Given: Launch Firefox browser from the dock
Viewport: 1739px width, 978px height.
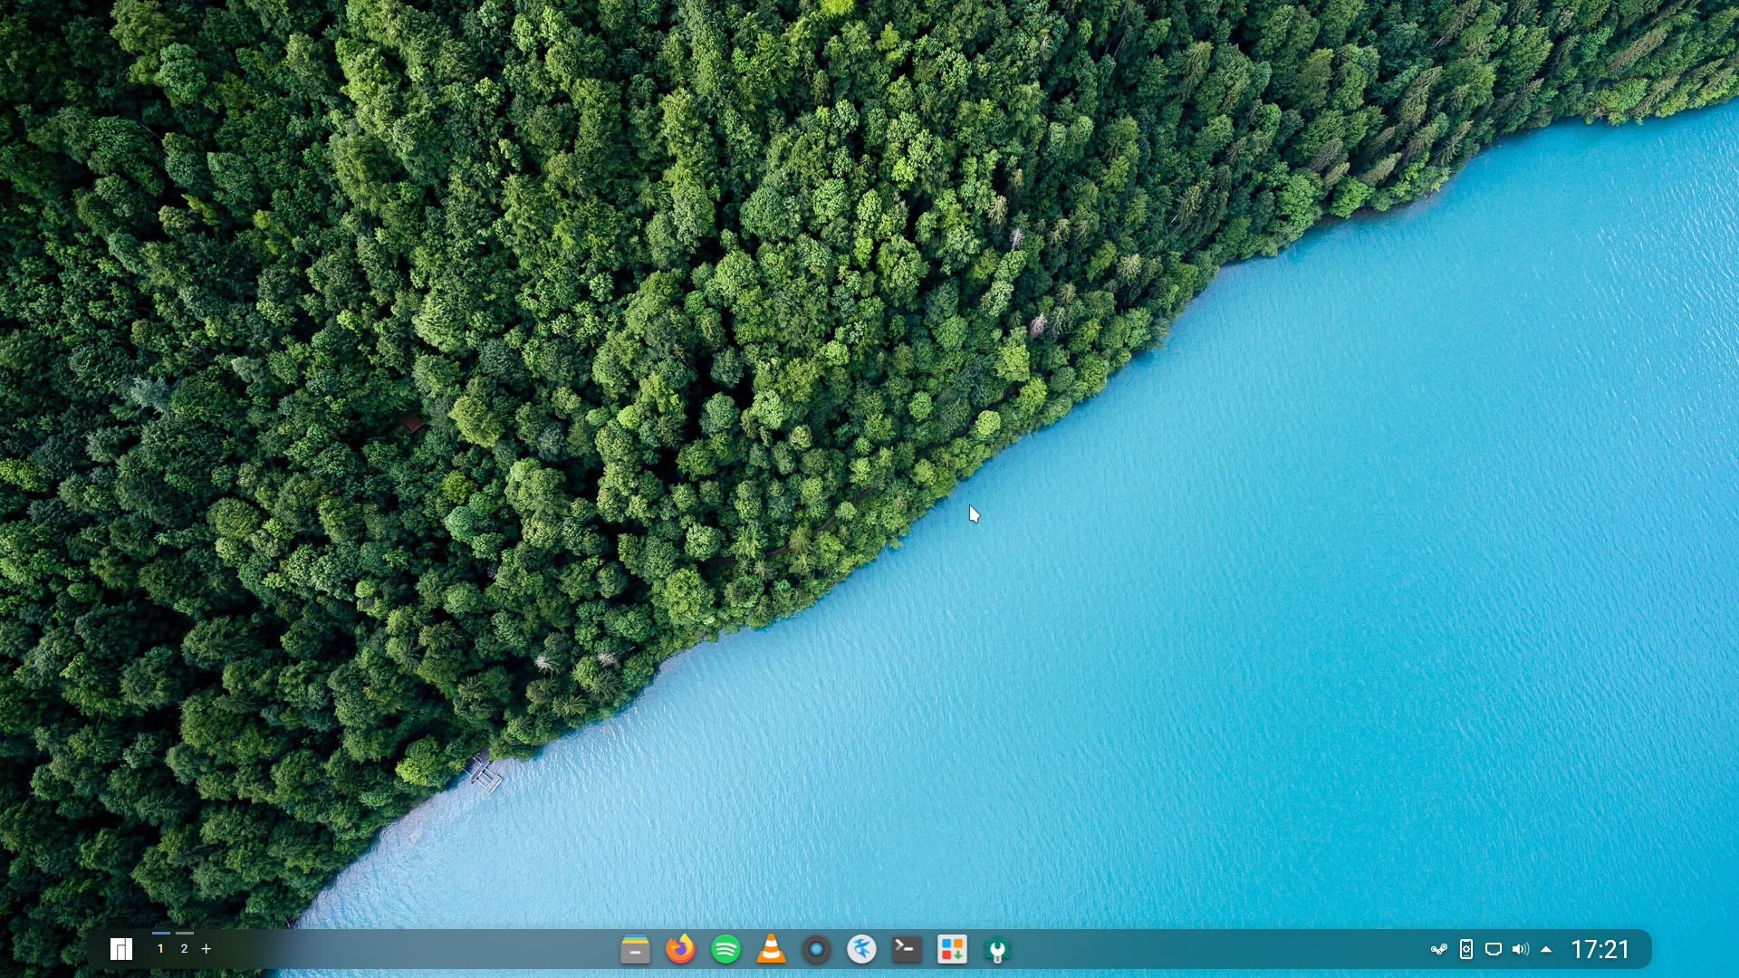Looking at the screenshot, I should tap(680, 949).
